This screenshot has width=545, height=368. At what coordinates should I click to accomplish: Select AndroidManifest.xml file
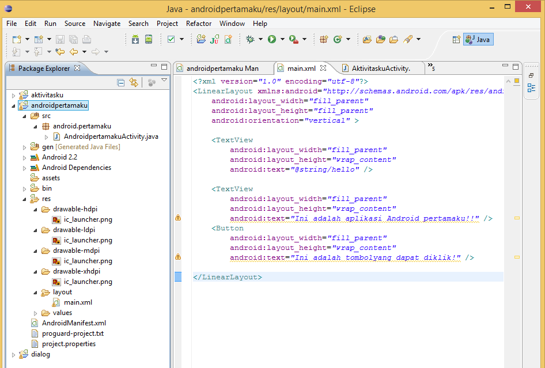coord(74,323)
